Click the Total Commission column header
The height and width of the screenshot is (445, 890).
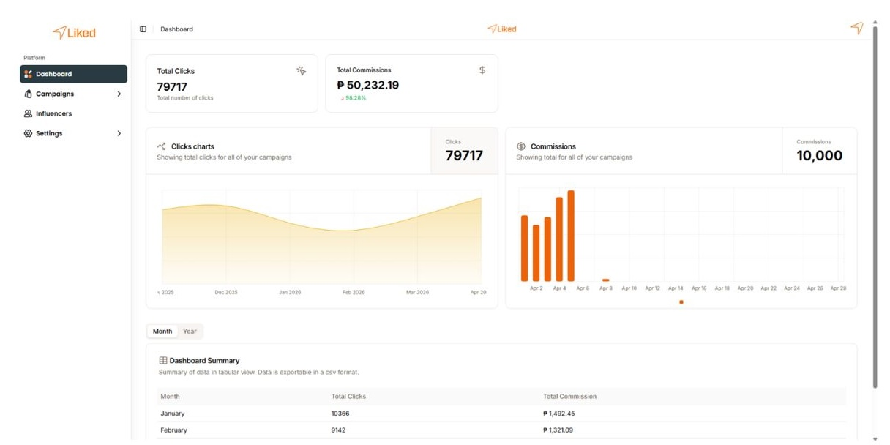(x=569, y=397)
